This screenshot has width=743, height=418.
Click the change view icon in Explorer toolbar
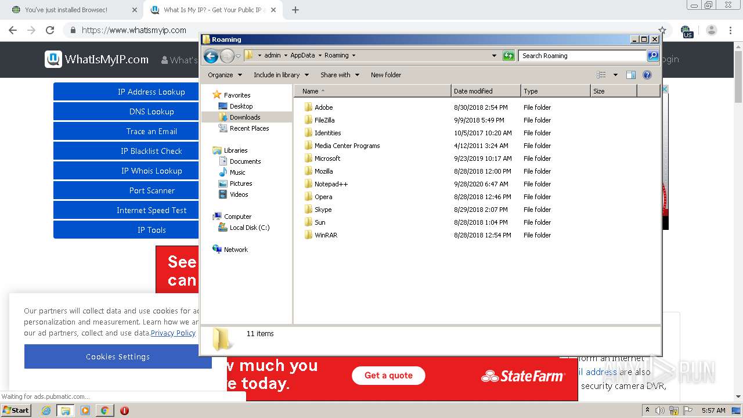pos(601,75)
